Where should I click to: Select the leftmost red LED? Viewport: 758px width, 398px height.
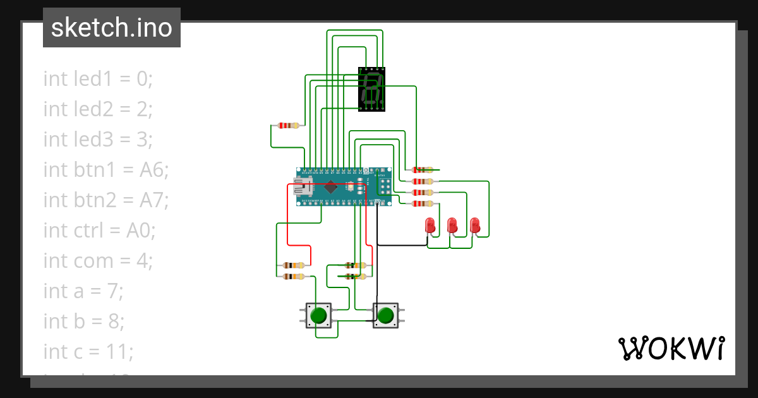point(430,226)
